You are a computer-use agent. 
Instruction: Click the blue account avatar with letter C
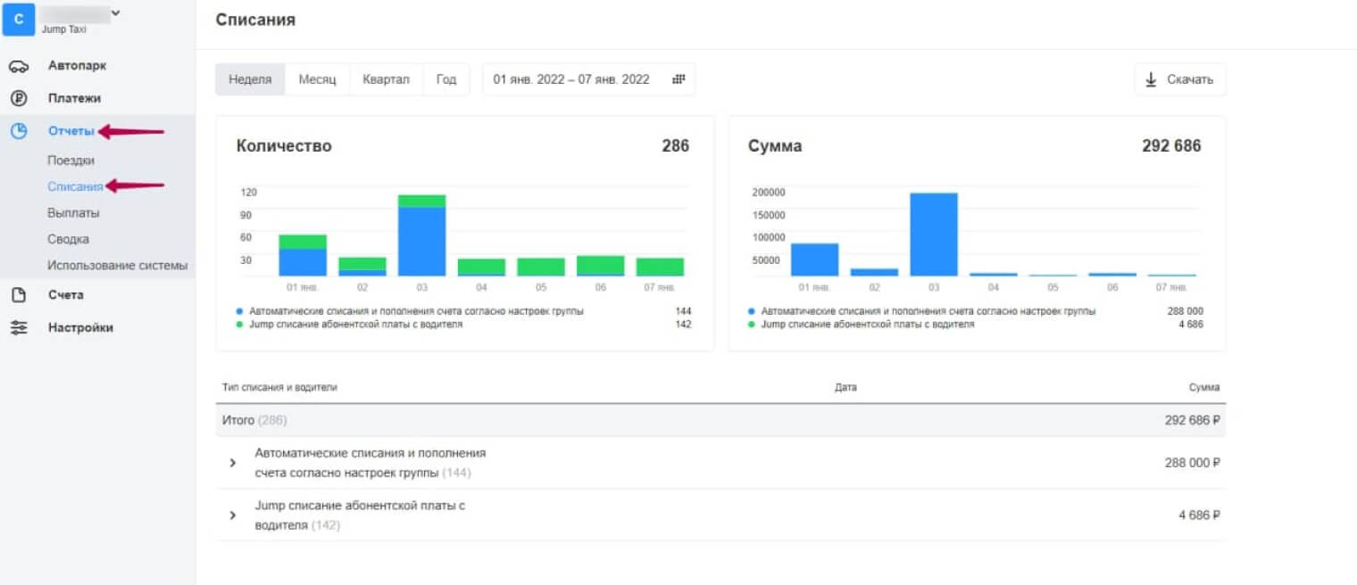(19, 19)
